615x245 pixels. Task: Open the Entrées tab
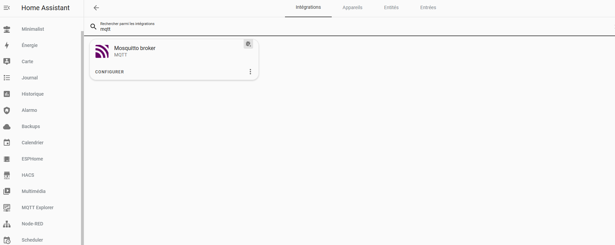[x=428, y=7]
